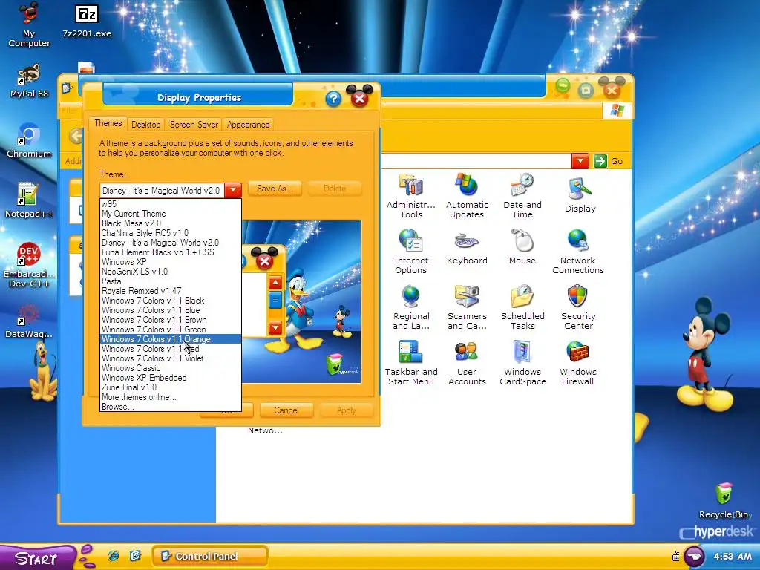Open Regional and Language icon
Image resolution: width=760 pixels, height=570 pixels.
click(410, 307)
